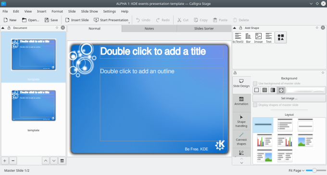Click the Redo toolbar button
The height and width of the screenshot is (175, 327).
pos(163,20)
